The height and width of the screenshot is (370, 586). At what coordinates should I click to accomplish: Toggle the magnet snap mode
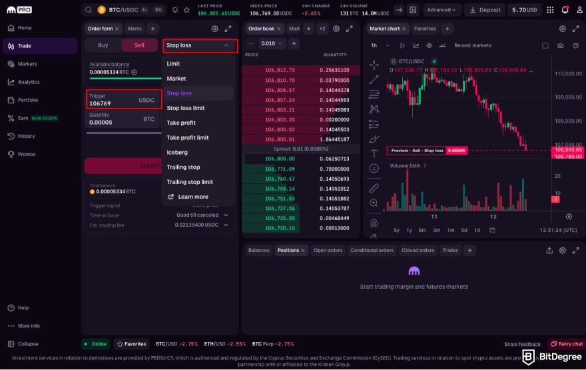tap(374, 223)
